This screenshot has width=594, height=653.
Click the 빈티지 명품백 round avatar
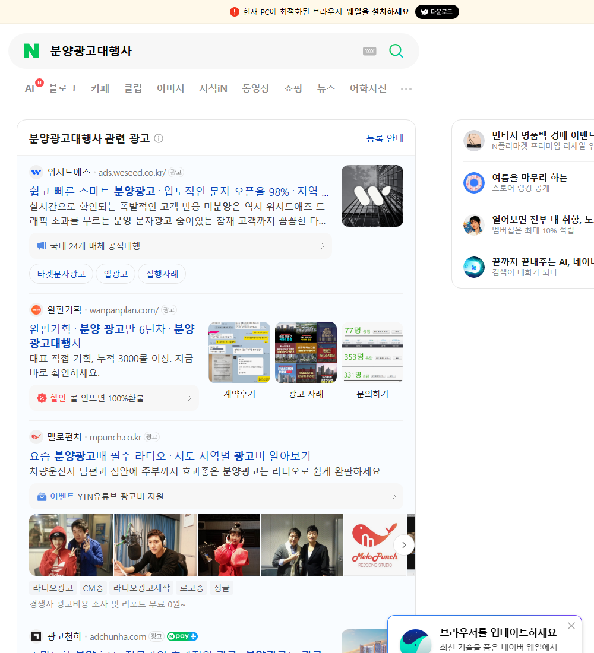click(474, 140)
